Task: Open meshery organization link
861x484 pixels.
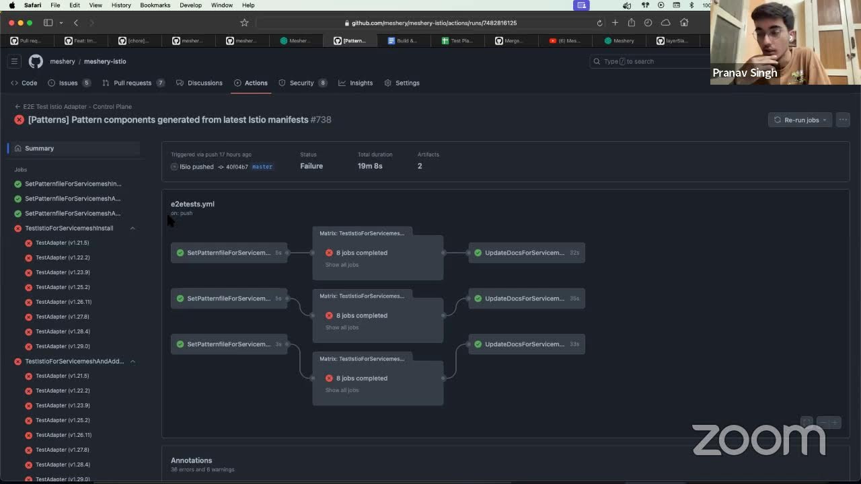Action: 63,61
